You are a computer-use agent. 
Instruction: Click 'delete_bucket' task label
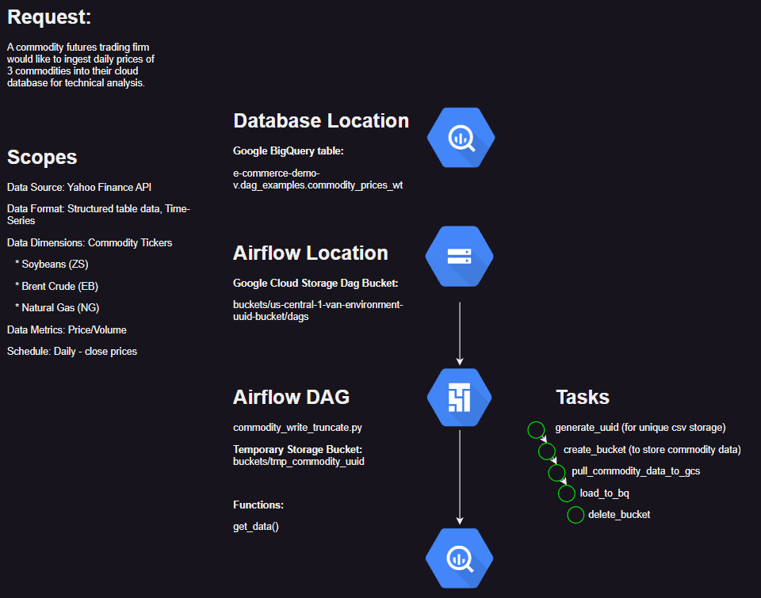619,515
